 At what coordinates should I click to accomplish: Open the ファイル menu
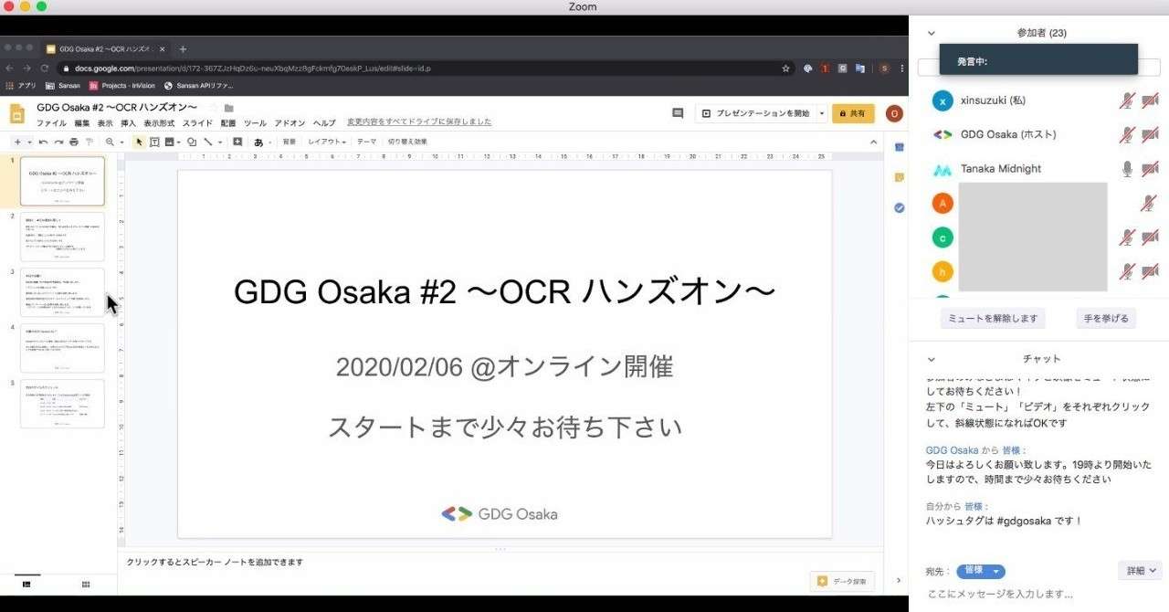tap(51, 122)
